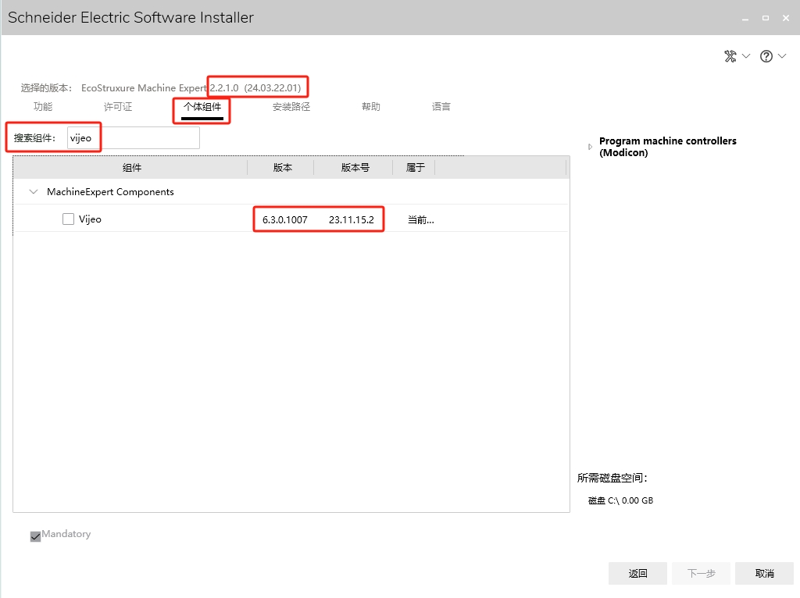Collapse the MachineExpert Components group
Image resolution: width=800 pixels, height=598 pixels.
tap(33, 192)
